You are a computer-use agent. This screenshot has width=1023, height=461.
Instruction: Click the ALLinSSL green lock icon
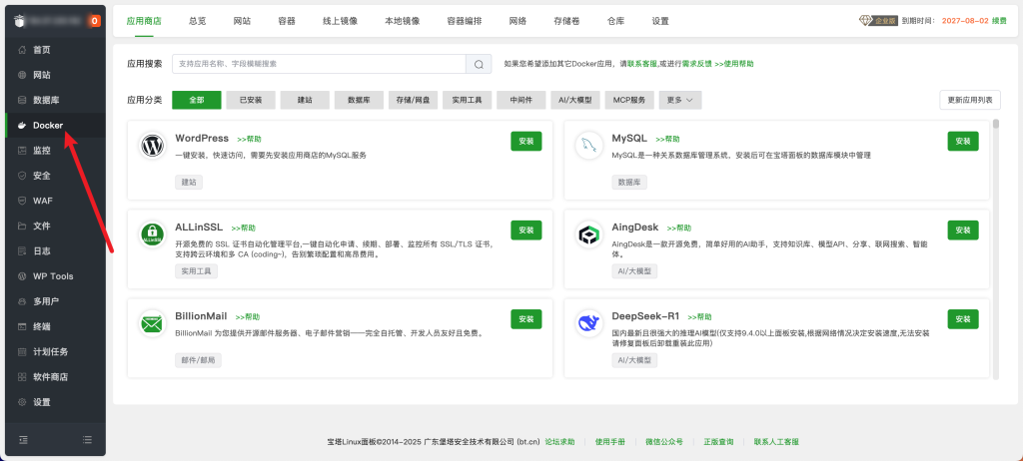coord(153,234)
